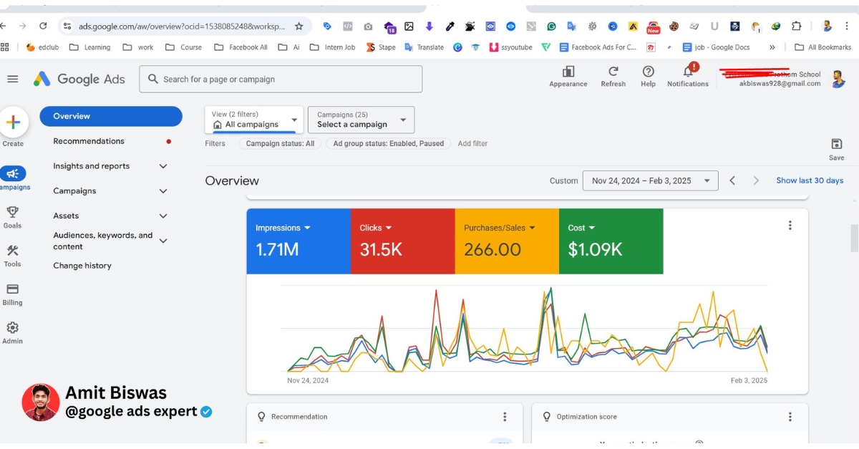The width and height of the screenshot is (859, 449).
Task: Click the browser address bar URL
Action: pos(182,26)
